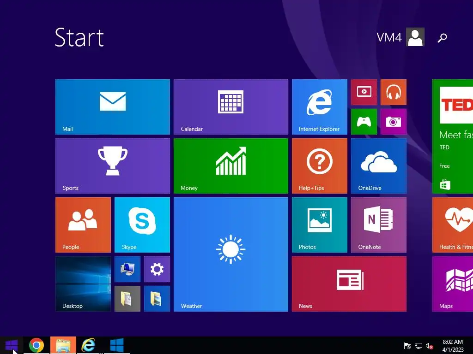Open PC settings gear tile
Screen dimensions: 473x354
tap(157, 269)
